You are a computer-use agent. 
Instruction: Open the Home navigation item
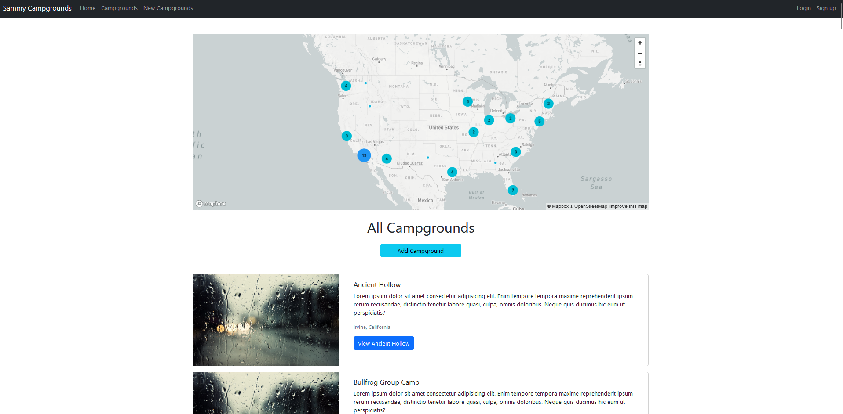coord(87,8)
